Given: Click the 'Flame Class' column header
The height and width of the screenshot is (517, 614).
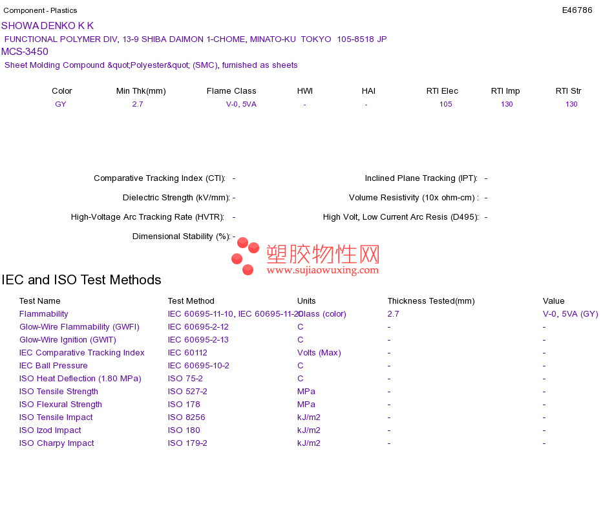Looking at the screenshot, I should pos(231,91).
